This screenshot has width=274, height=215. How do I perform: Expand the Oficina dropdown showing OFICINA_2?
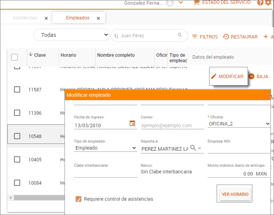pyautogui.click(x=238, y=124)
